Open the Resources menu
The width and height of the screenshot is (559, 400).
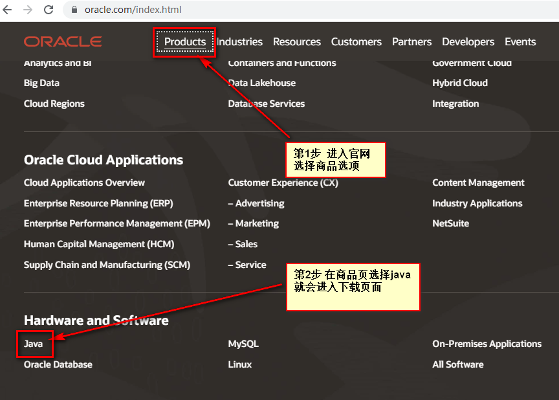(296, 41)
